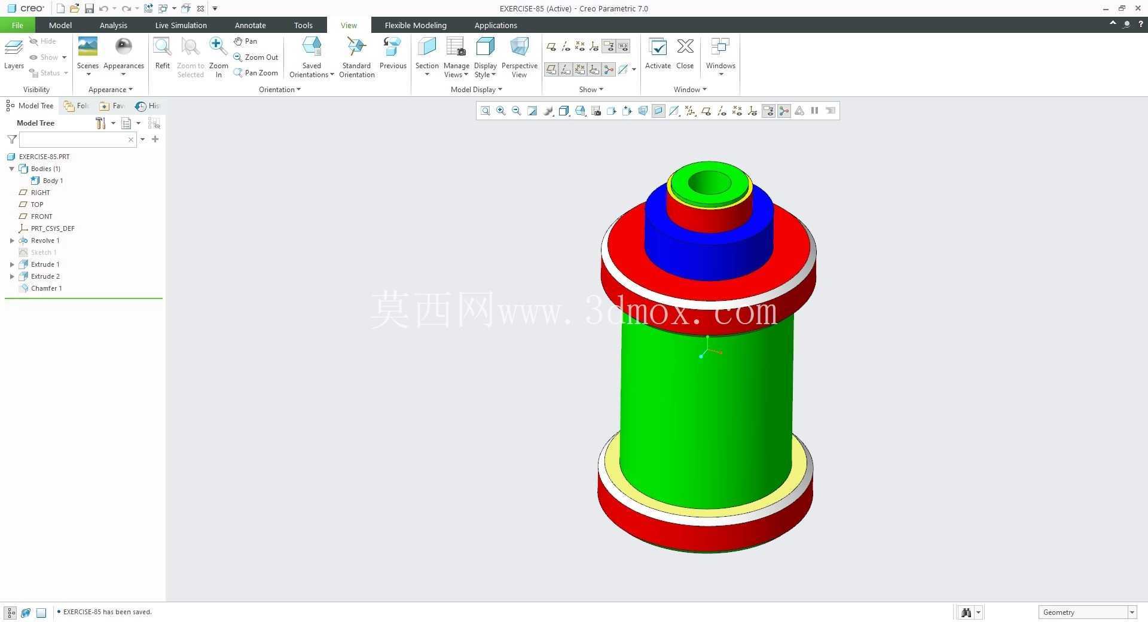Expand the Show group label
This screenshot has height=622, width=1148.
click(591, 90)
